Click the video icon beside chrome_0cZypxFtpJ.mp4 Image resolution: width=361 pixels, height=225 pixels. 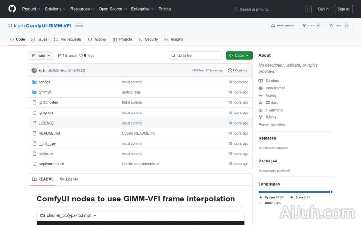coord(42,215)
